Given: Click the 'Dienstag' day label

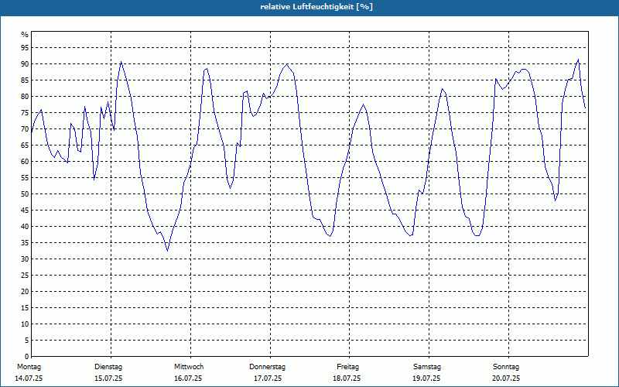Looking at the screenshot, I should coord(108,367).
